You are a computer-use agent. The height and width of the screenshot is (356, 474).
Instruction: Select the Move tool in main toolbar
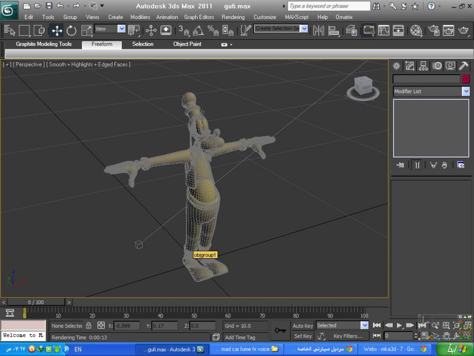pyautogui.click(x=57, y=30)
